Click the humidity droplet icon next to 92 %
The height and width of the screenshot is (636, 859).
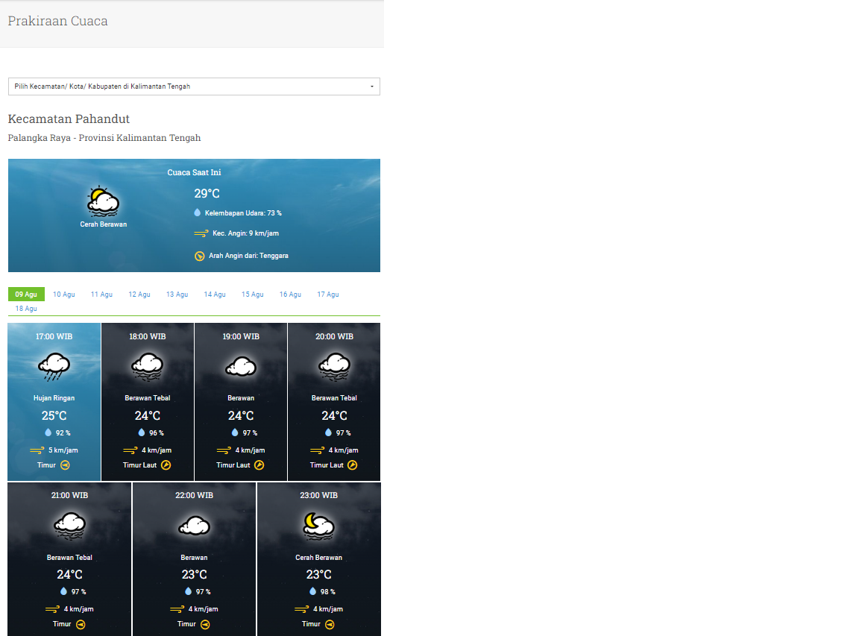click(x=48, y=432)
